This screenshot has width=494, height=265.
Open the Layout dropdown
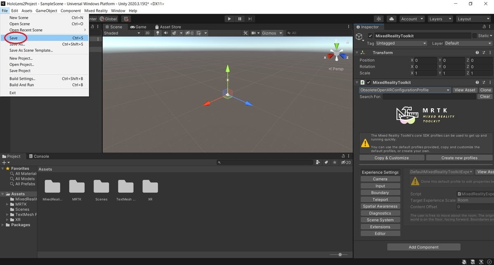point(473,19)
